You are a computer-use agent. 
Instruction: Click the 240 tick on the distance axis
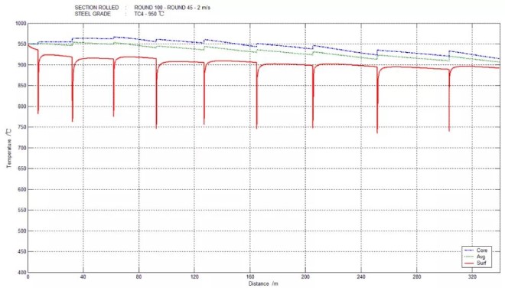click(361, 277)
